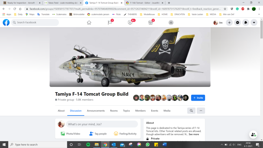Bookmark this page with star icon
Screen dimensions: 263x148
pyautogui.click(x=225, y=9)
